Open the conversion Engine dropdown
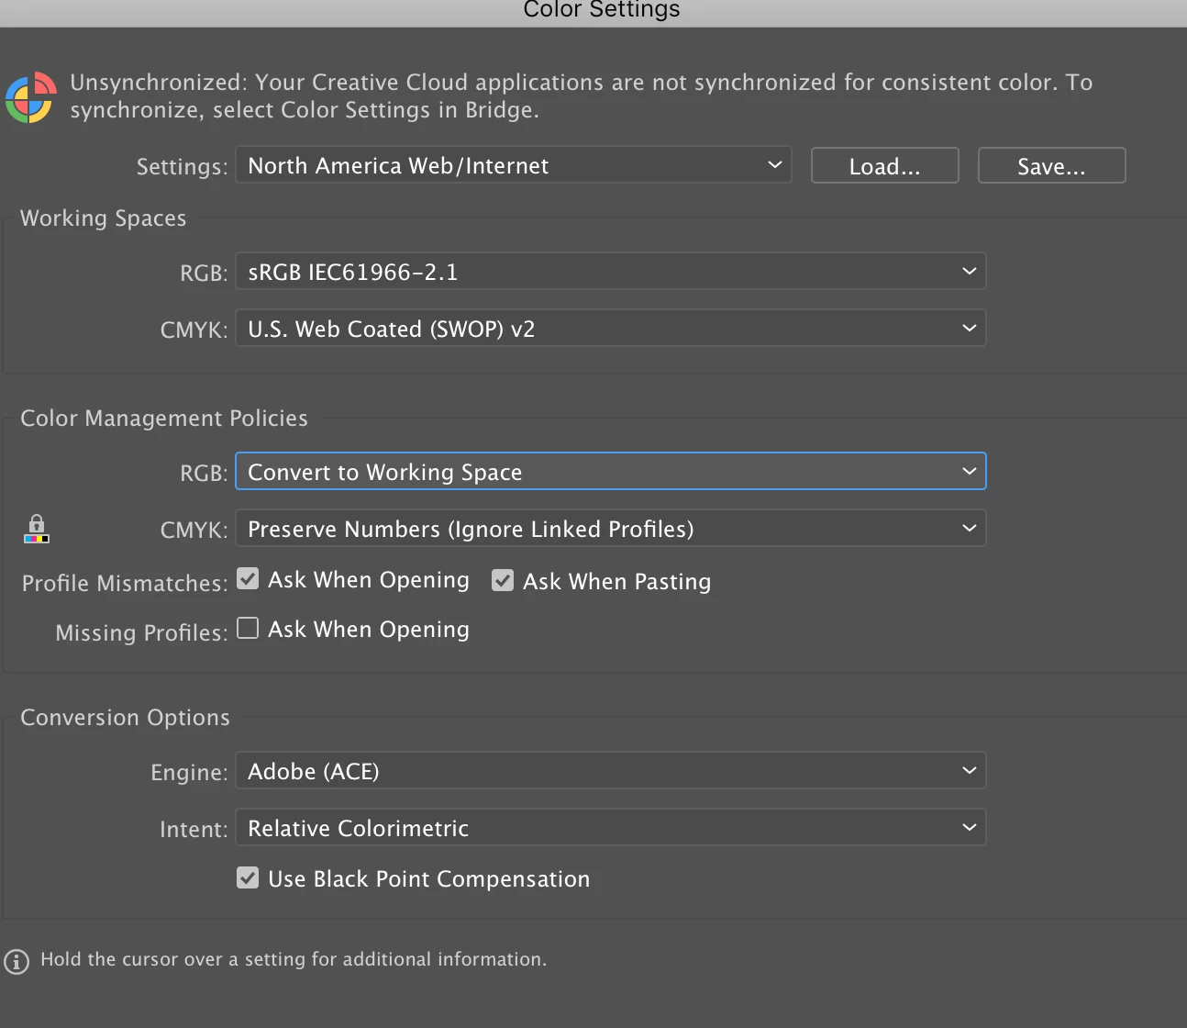 (x=611, y=771)
